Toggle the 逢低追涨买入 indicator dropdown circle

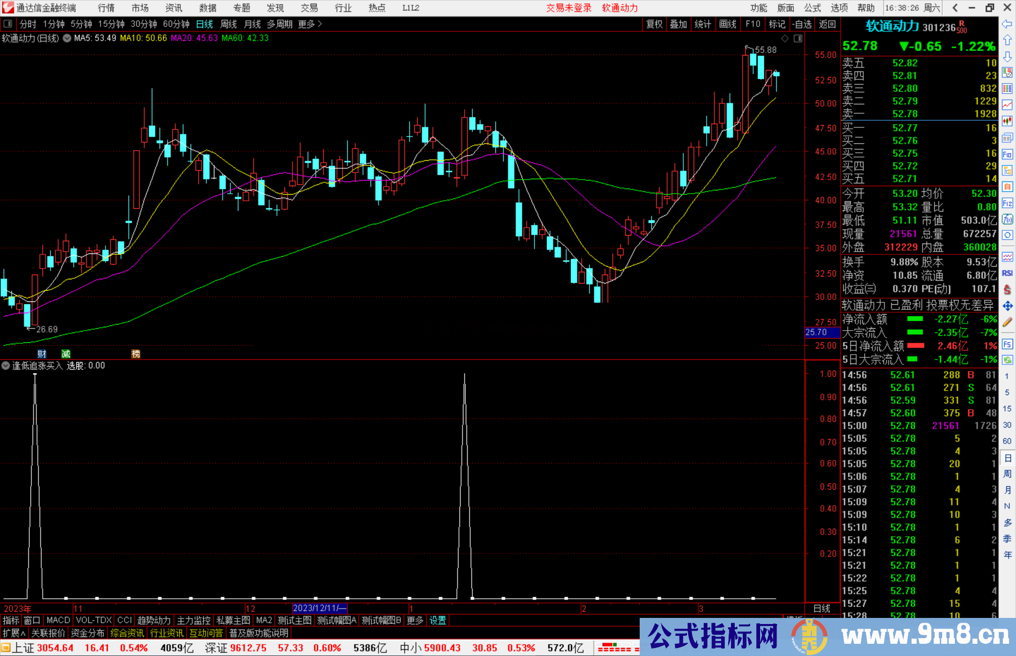pyautogui.click(x=6, y=365)
